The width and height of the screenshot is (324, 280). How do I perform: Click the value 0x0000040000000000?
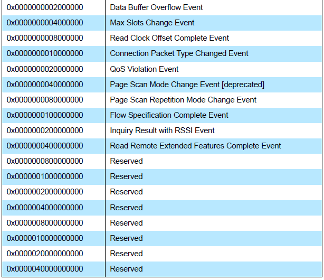[x=45, y=268]
